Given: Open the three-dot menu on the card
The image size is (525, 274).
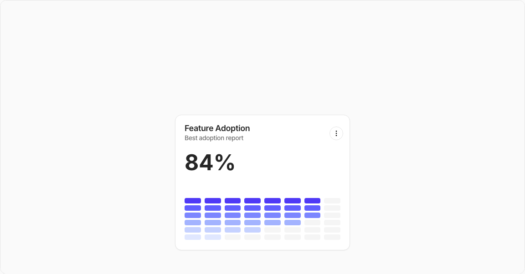Looking at the screenshot, I should click(x=336, y=133).
